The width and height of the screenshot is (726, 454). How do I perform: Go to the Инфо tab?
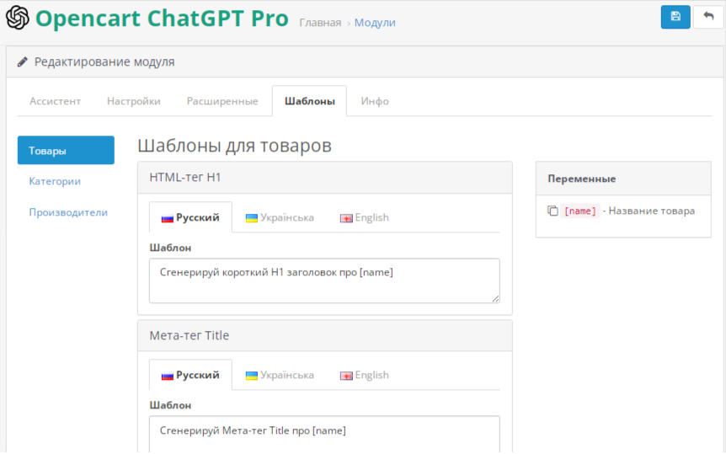point(375,101)
